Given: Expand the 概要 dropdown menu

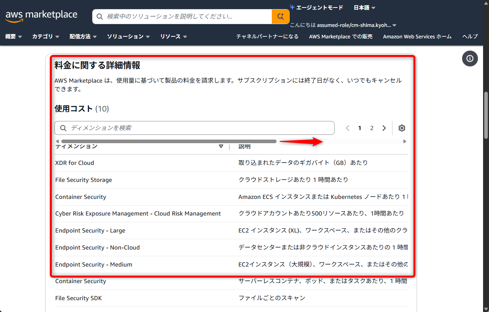Looking at the screenshot, I should tap(13, 36).
